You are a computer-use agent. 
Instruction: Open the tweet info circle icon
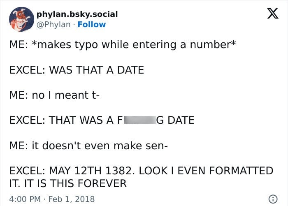pos(273,199)
